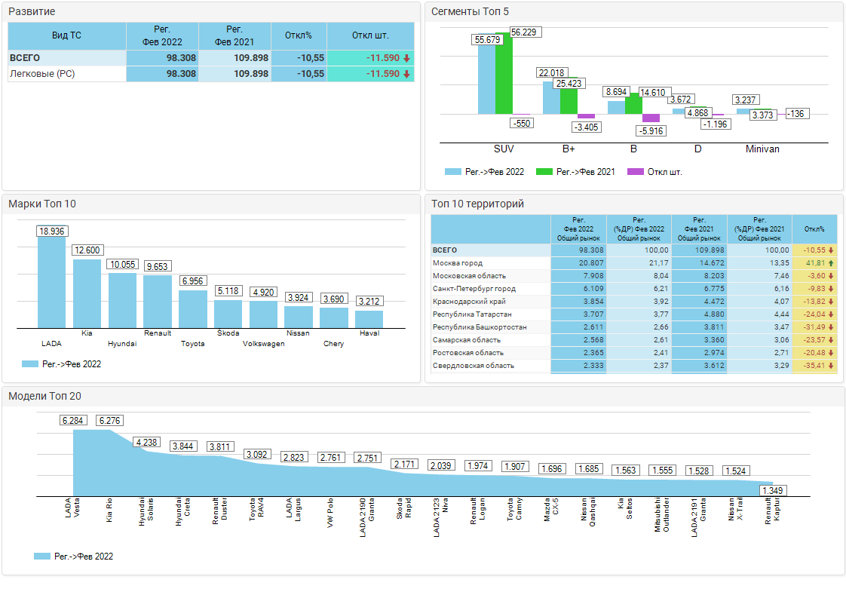Click the red arrow in Республика Татарстан row

(831, 314)
